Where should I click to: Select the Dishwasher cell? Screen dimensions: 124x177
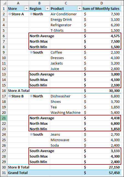point(66,96)
